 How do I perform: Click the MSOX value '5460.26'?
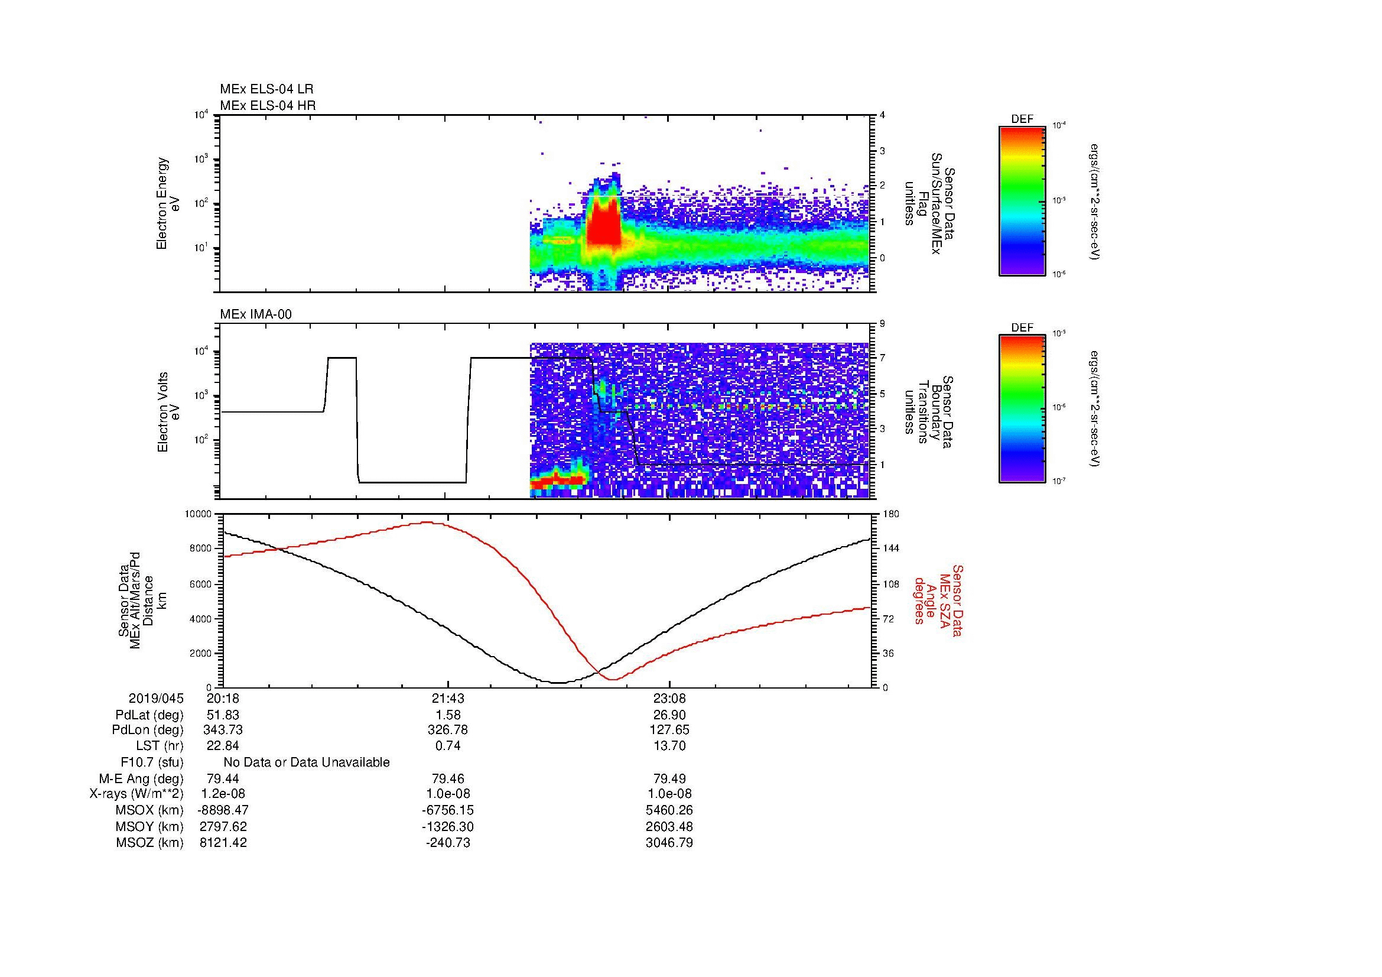click(x=669, y=810)
